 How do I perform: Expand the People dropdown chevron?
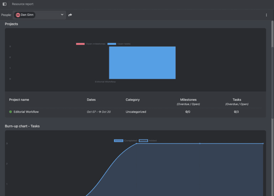tap(62, 15)
